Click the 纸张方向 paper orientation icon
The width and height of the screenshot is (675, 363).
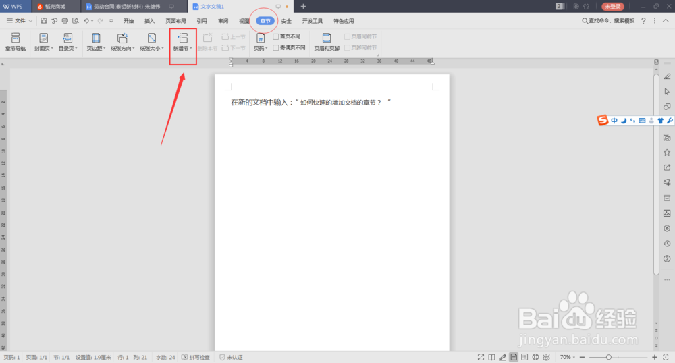pos(122,38)
